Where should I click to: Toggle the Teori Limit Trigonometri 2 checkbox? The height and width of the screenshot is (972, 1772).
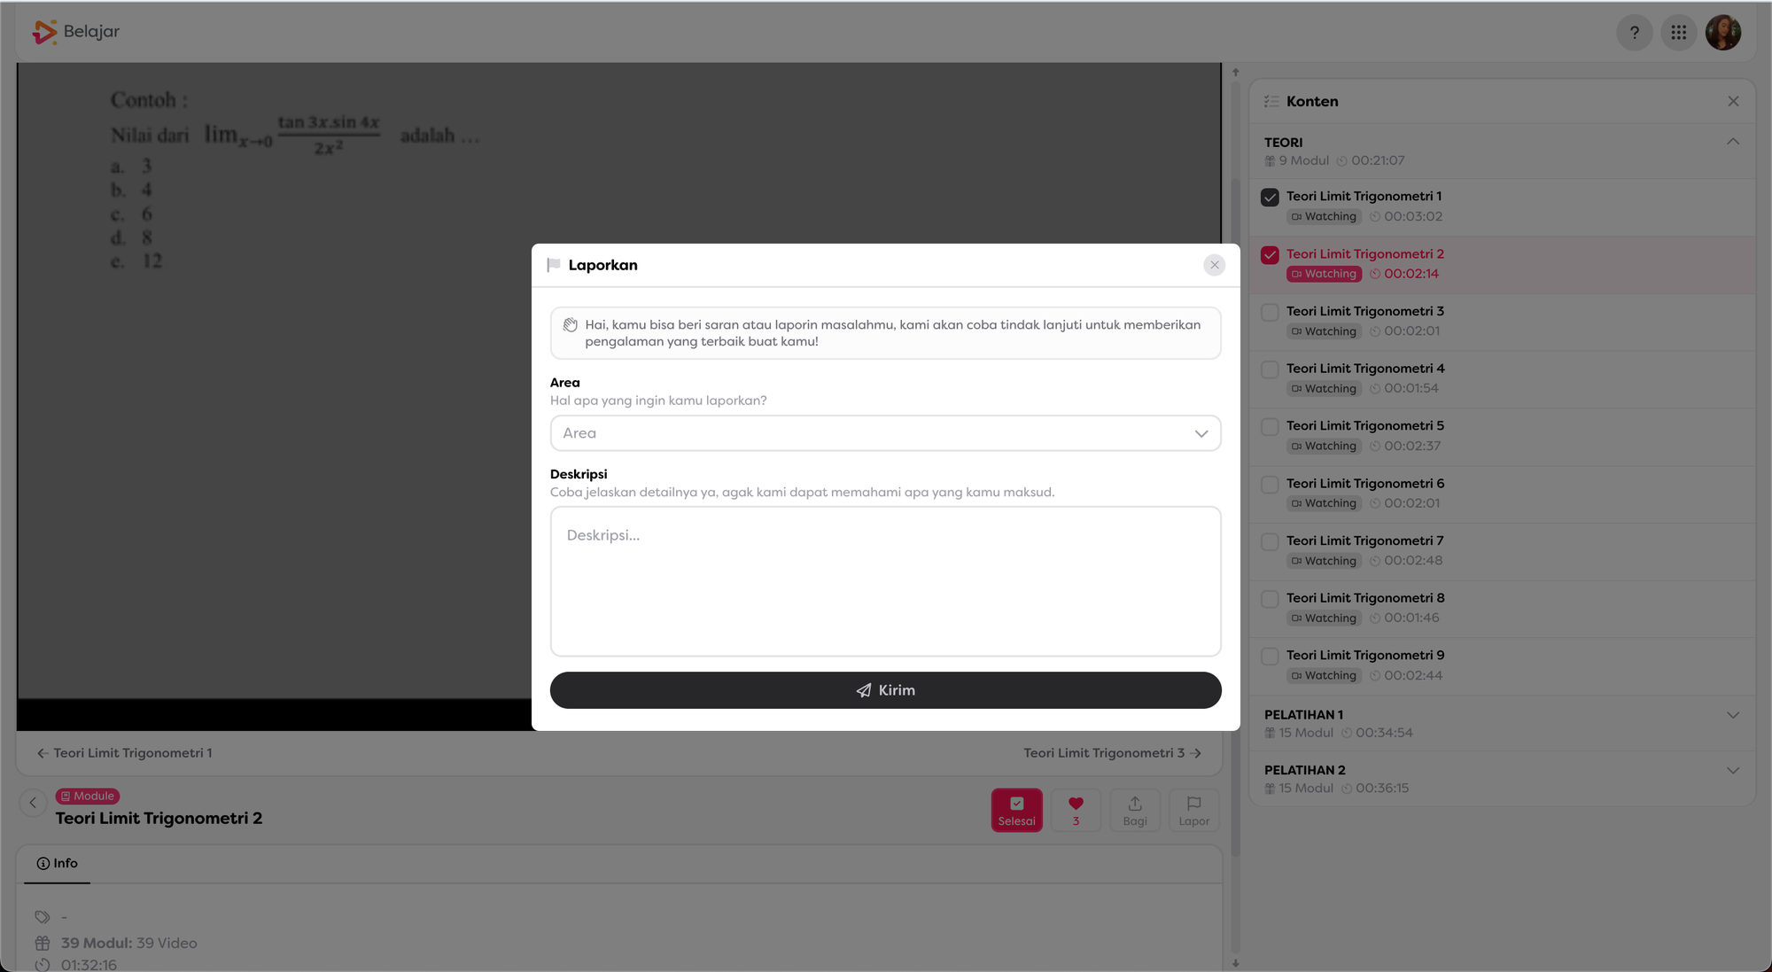(x=1271, y=253)
